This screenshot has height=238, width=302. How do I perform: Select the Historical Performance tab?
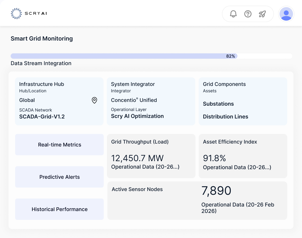coord(59,209)
